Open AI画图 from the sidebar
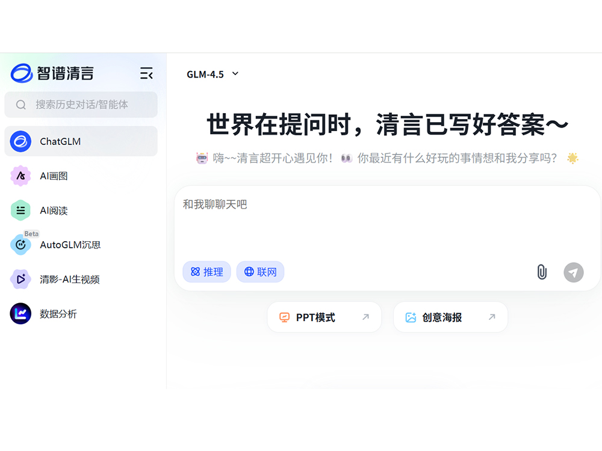This screenshot has width=602, height=451. pos(81,176)
